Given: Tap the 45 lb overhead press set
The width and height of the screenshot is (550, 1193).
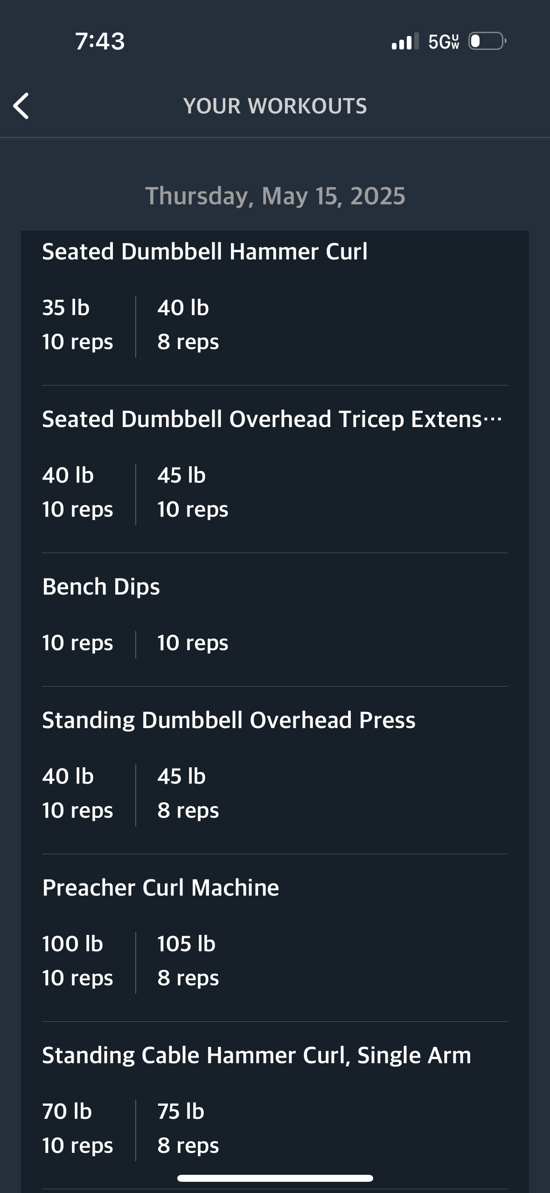Looking at the screenshot, I should pyautogui.click(x=188, y=793).
